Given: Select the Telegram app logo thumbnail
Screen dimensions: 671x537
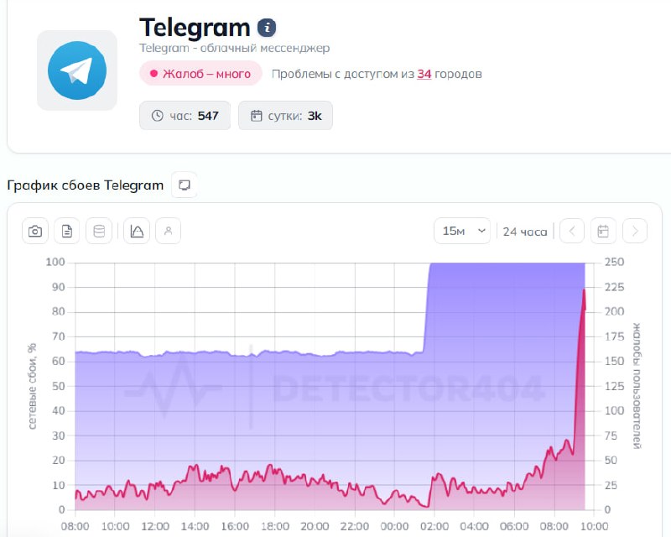Looking at the screenshot, I should coord(76,70).
